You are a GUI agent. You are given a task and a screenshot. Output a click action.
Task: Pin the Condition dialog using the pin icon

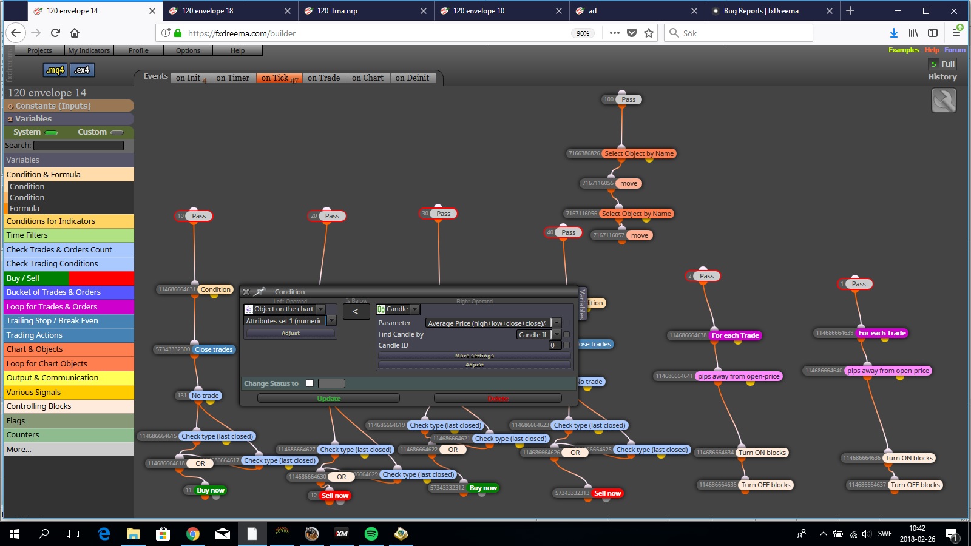coord(260,292)
